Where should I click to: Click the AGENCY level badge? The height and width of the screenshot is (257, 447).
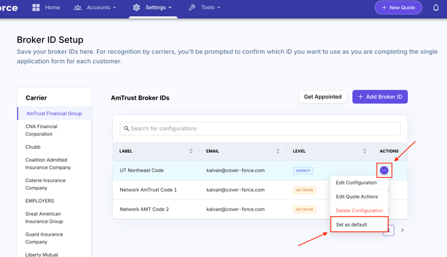tap(303, 171)
